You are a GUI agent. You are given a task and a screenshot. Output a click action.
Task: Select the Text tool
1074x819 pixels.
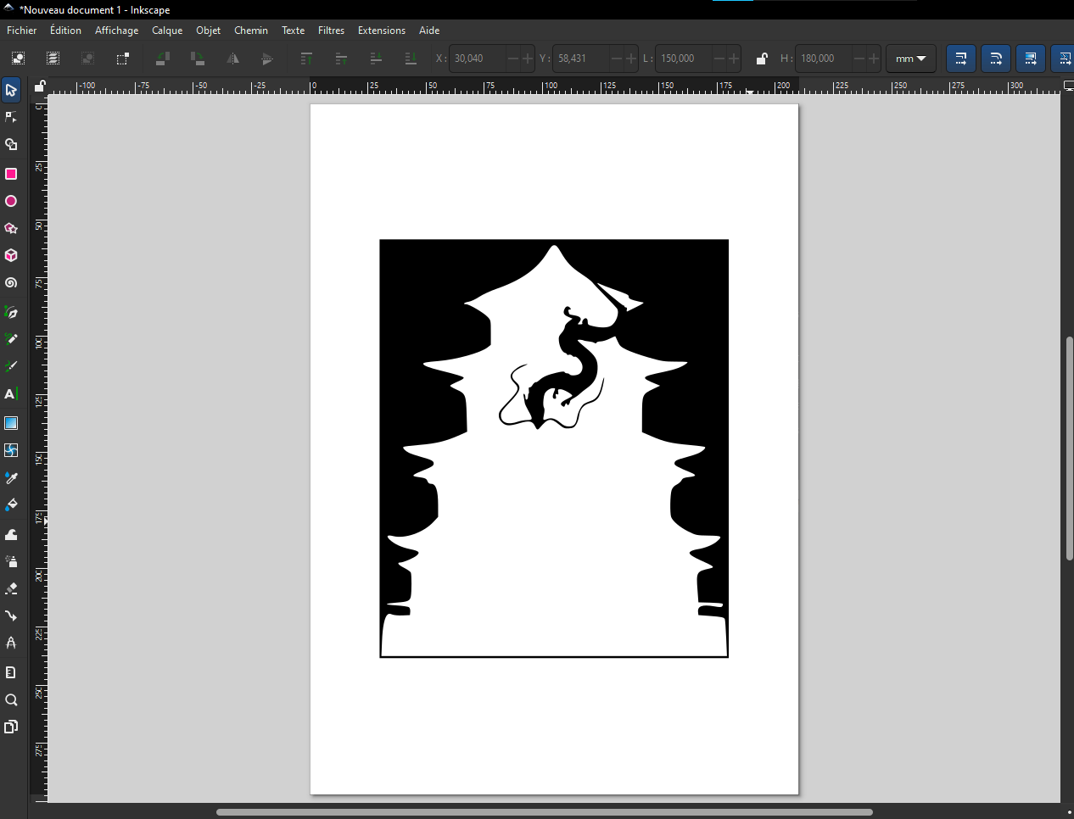pos(11,394)
